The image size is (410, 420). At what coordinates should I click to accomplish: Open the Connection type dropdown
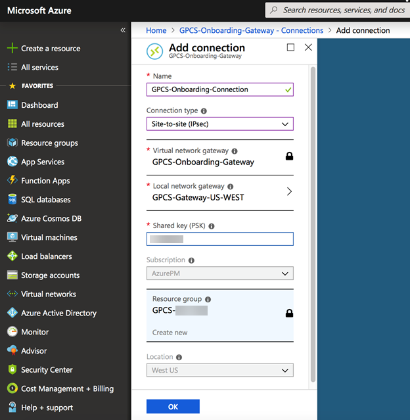[219, 124]
